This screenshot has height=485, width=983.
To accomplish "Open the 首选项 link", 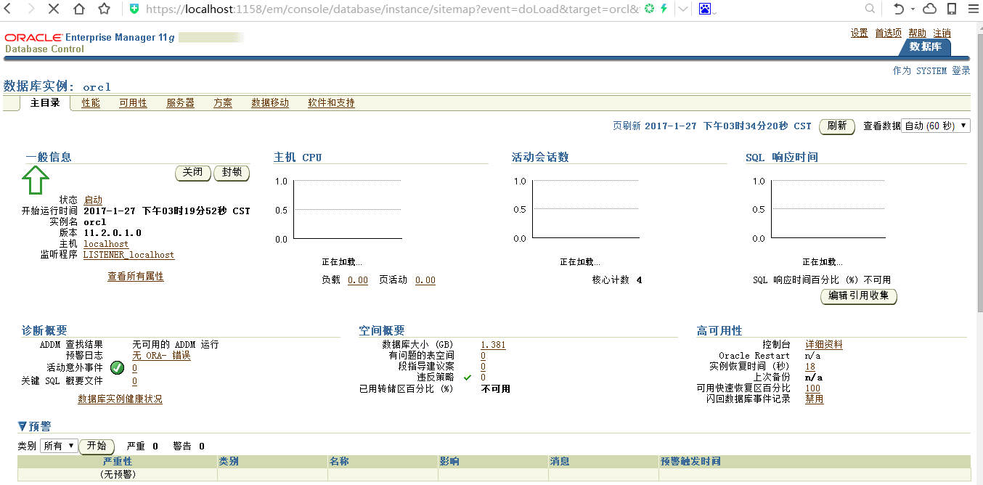I will point(888,33).
